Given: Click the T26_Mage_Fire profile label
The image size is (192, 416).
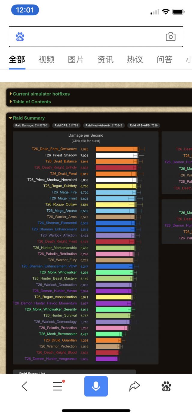Looking at the screenshot, I should 64,192.
